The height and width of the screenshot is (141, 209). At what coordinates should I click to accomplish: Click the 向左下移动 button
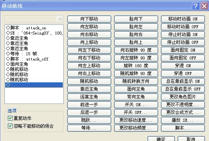(x=89, y=50)
